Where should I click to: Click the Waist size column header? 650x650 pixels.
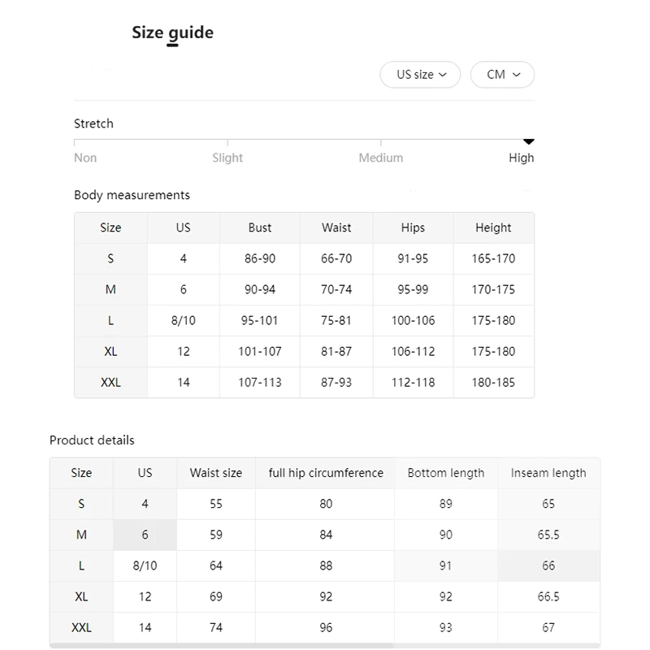(x=216, y=473)
